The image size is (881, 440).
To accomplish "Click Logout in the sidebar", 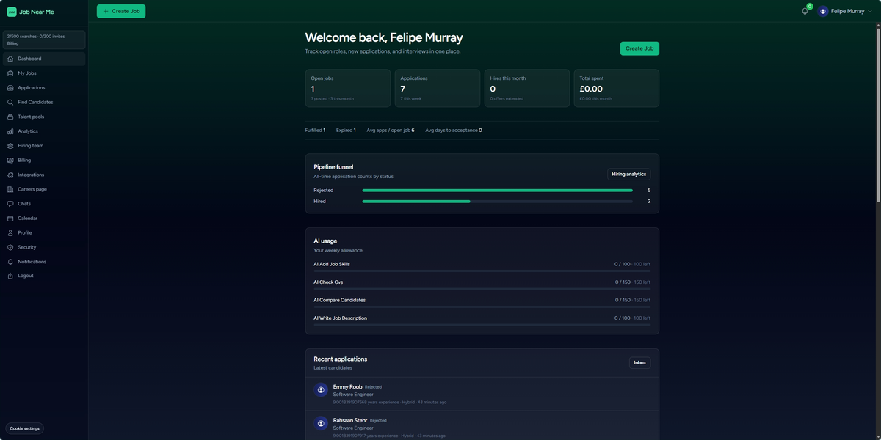I will pyautogui.click(x=44, y=276).
